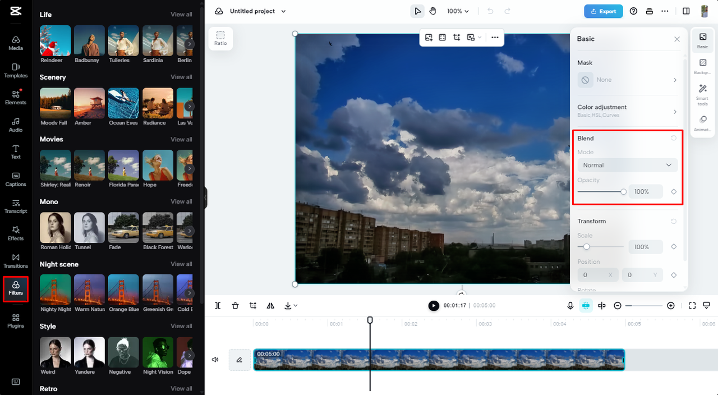The width and height of the screenshot is (718, 395).
Task: Open the Untitled project name dropdown
Action: [258, 11]
